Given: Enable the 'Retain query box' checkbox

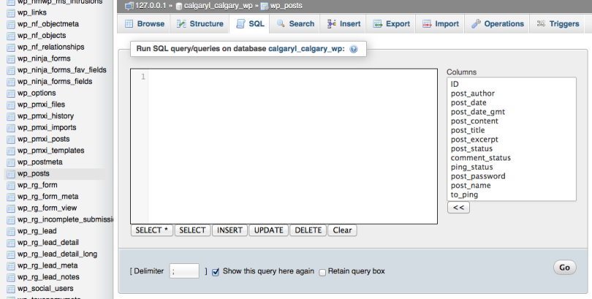Looking at the screenshot, I should (x=322, y=272).
